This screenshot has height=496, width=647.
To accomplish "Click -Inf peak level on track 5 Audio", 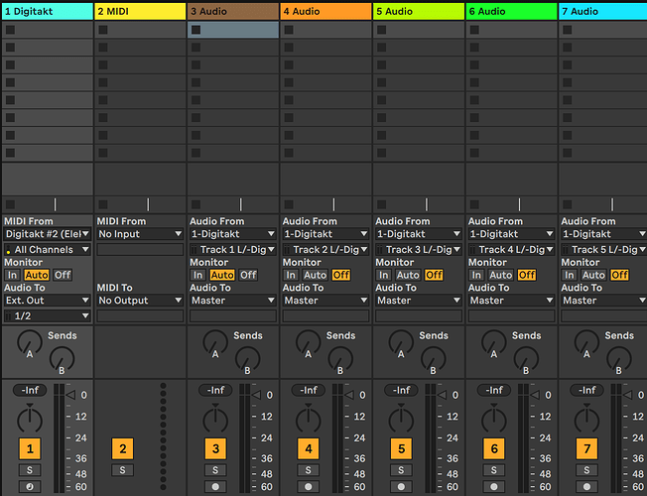I will coord(401,390).
